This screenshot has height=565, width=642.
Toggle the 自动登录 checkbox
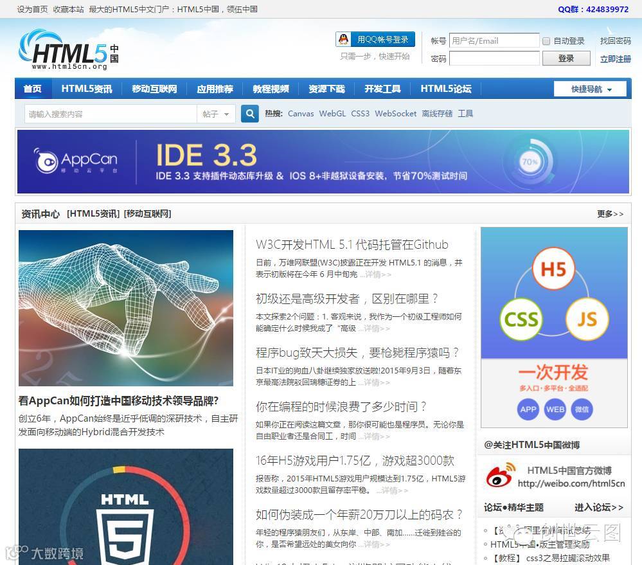click(546, 41)
